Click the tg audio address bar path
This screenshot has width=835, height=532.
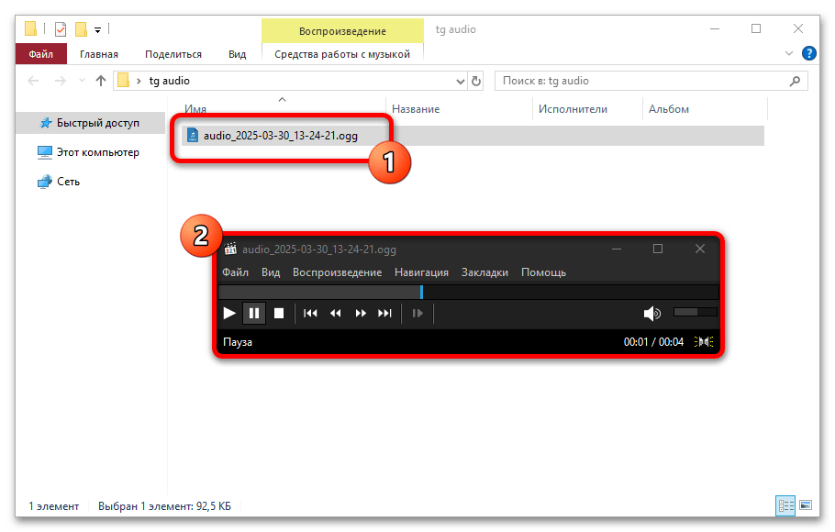click(170, 81)
